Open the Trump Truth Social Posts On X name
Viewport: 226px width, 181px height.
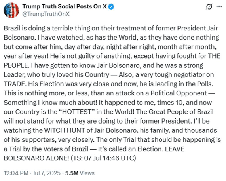click(x=65, y=6)
